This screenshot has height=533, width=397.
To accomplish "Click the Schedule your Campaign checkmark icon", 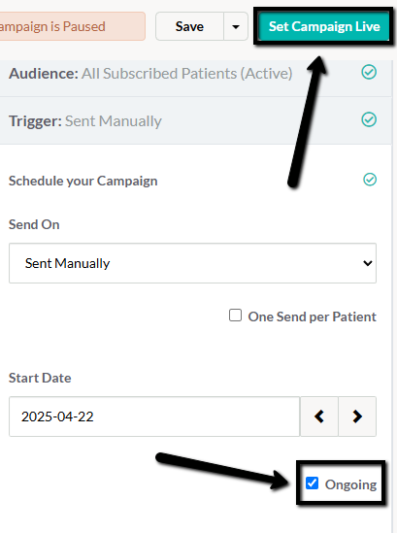I will pyautogui.click(x=370, y=180).
